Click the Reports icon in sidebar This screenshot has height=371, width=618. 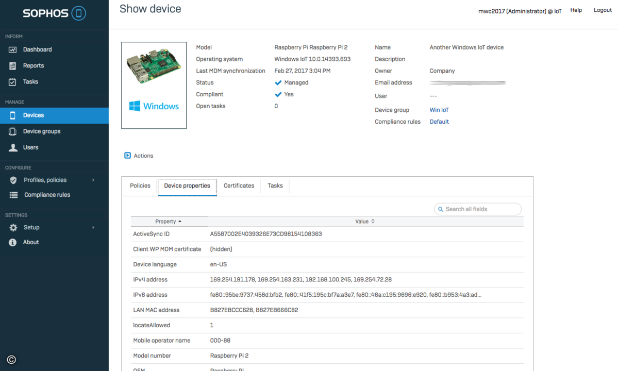(x=12, y=66)
